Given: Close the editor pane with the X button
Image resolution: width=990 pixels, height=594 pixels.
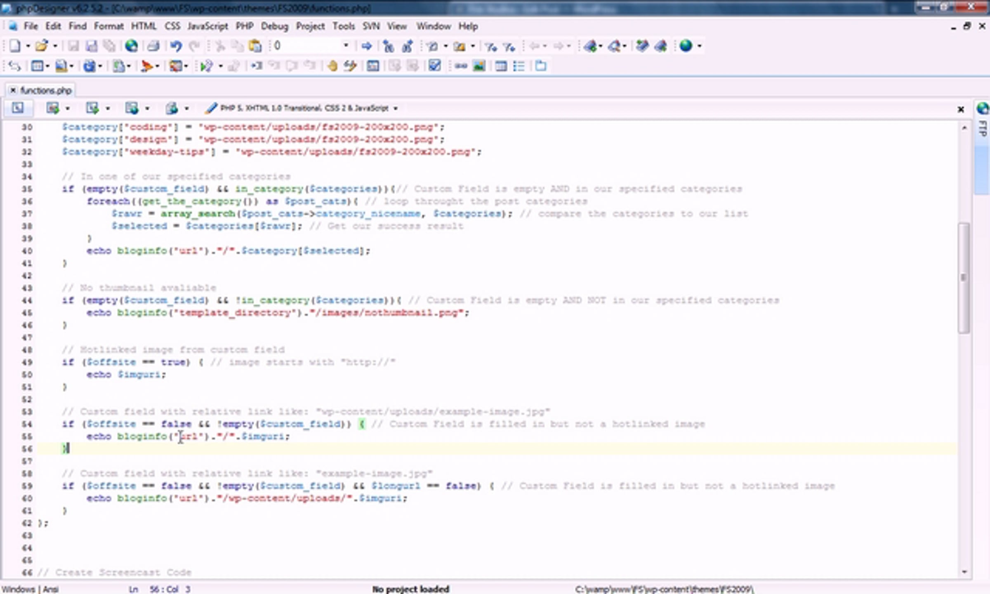Looking at the screenshot, I should [x=961, y=109].
